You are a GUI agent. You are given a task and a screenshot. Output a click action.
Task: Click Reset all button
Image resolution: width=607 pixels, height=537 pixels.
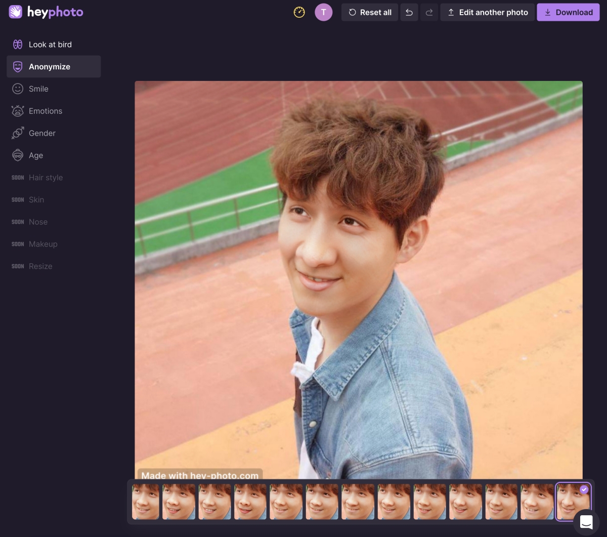pos(370,12)
